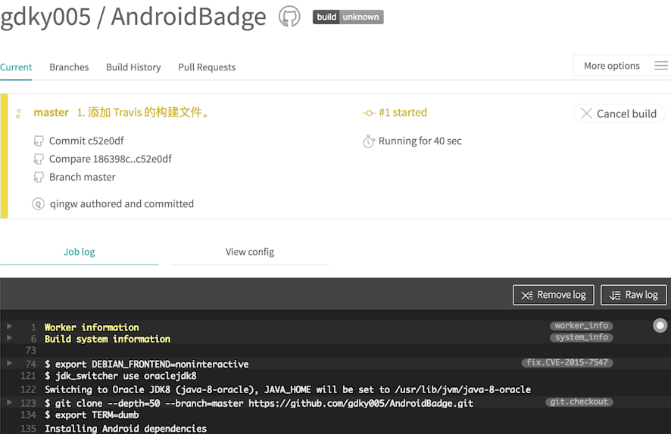Screen dimensions: 671x434
Task: Expand the export DEBIAN_FRONTEND log fold
Action: click(9, 363)
